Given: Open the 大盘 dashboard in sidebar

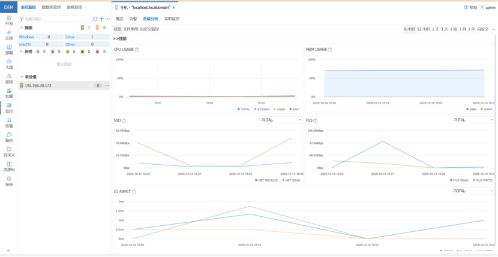Looking at the screenshot, I should point(9,64).
